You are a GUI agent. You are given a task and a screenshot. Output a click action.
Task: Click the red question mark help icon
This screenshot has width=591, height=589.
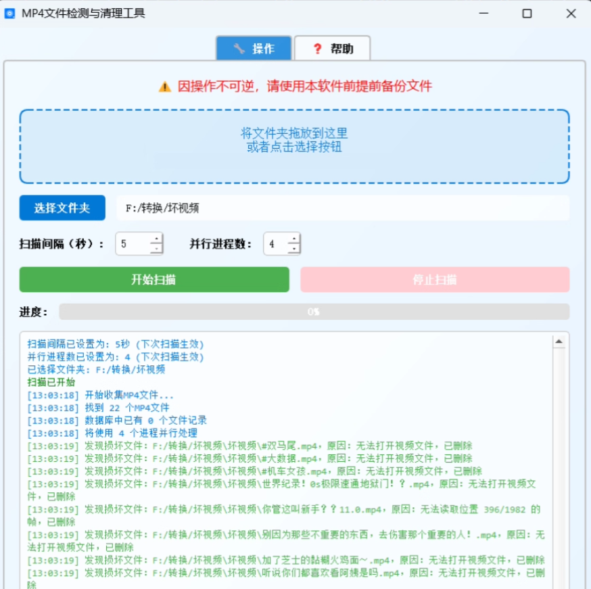point(316,49)
